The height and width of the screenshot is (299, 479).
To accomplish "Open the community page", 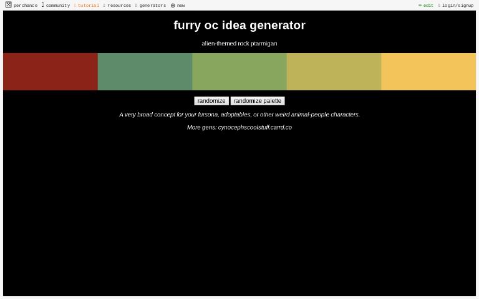I will (57, 6).
